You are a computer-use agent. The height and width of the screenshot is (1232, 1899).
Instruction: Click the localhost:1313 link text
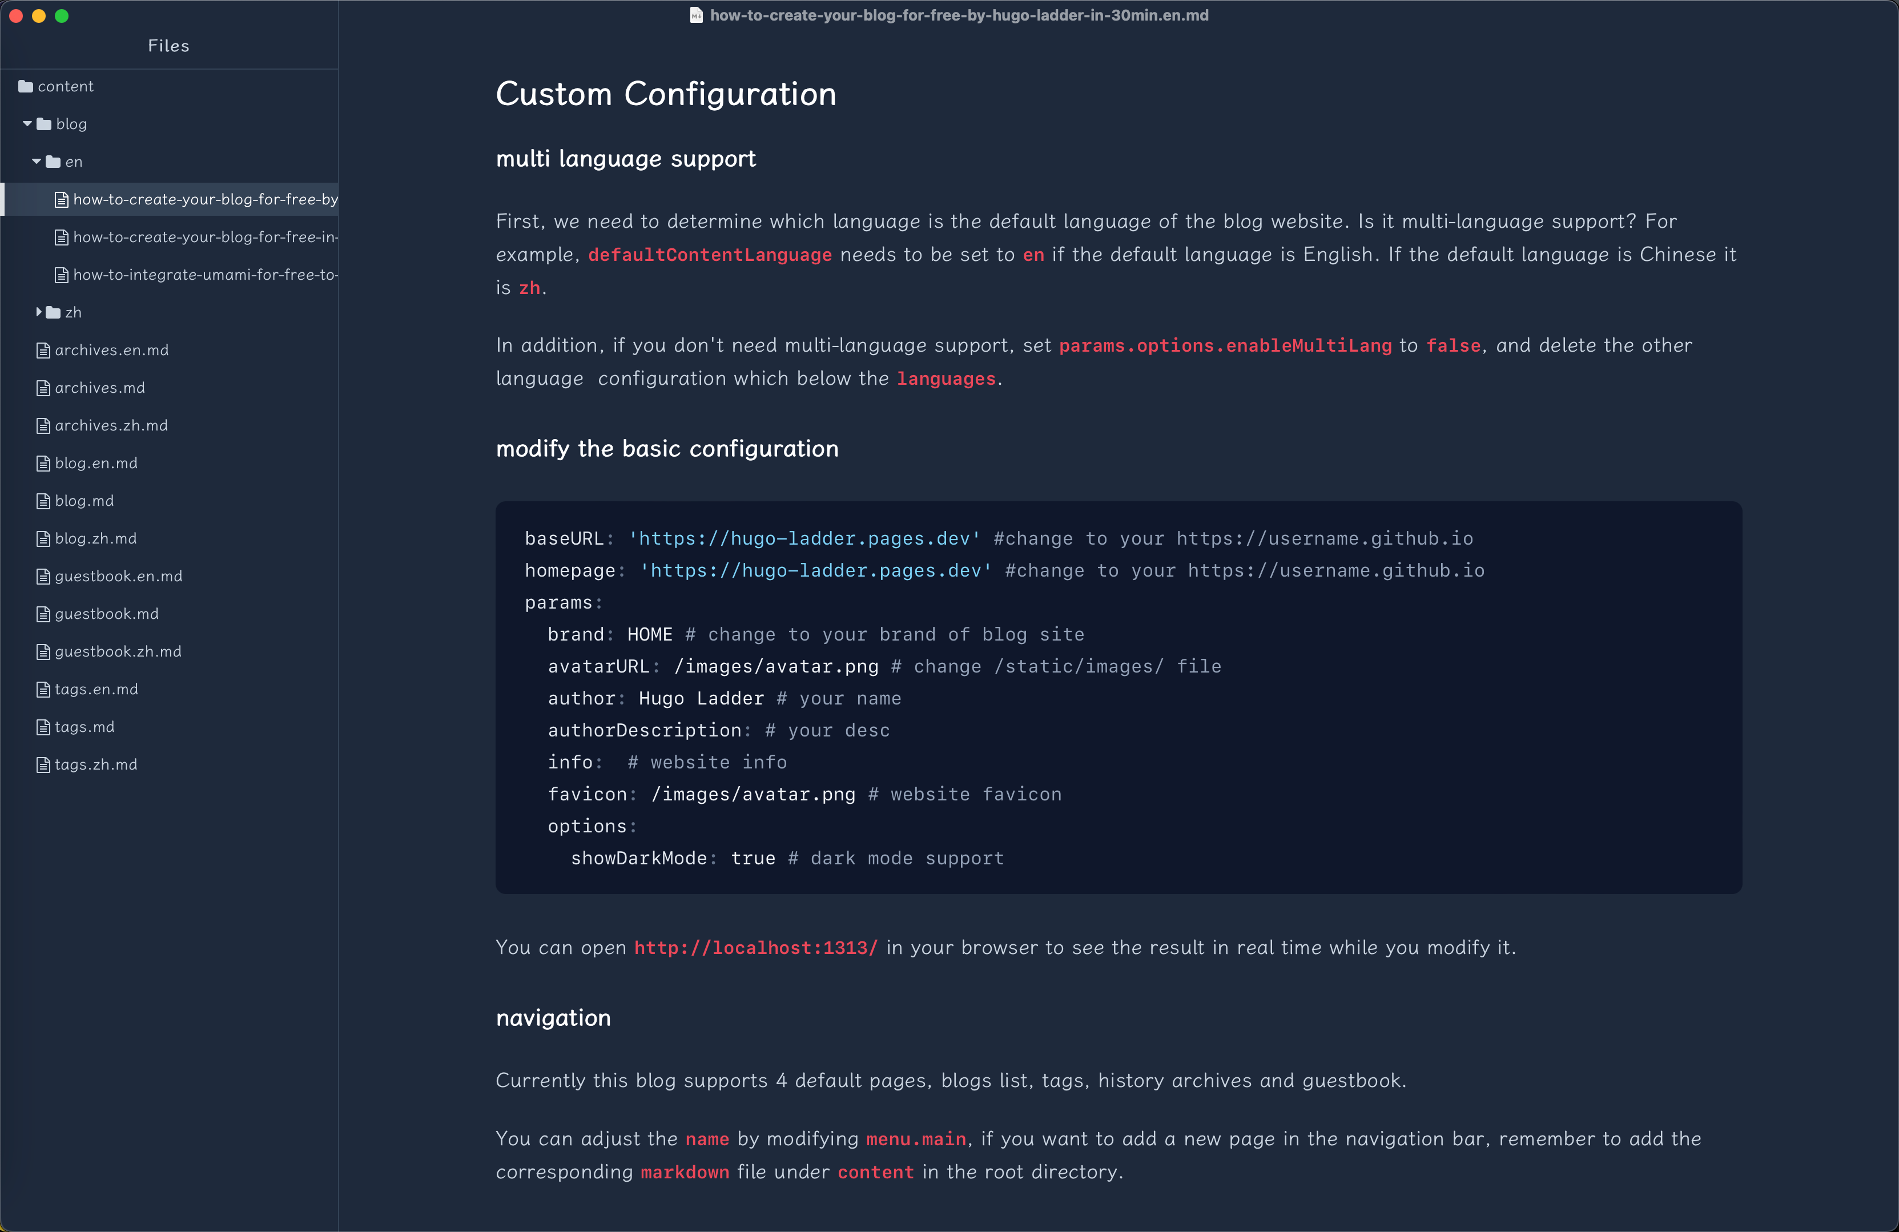point(755,947)
